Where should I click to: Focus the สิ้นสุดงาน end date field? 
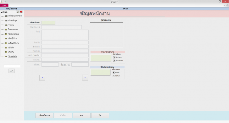[x=80, y=64]
